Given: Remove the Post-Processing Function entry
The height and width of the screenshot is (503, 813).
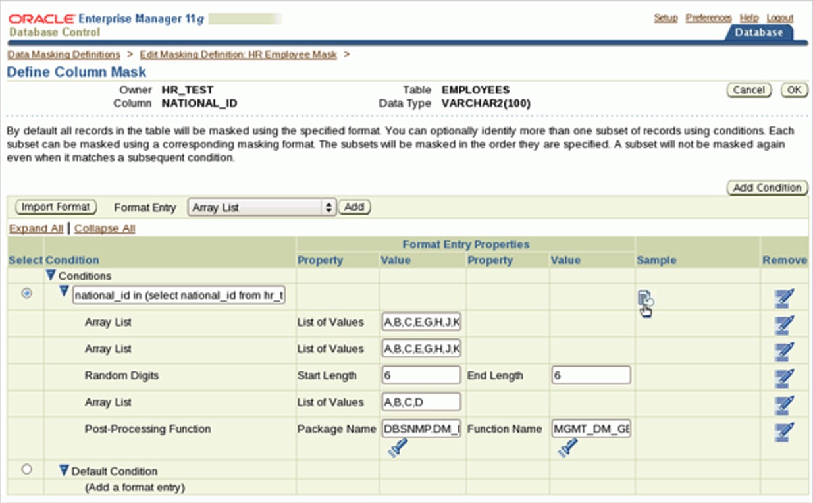Looking at the screenshot, I should [x=784, y=432].
